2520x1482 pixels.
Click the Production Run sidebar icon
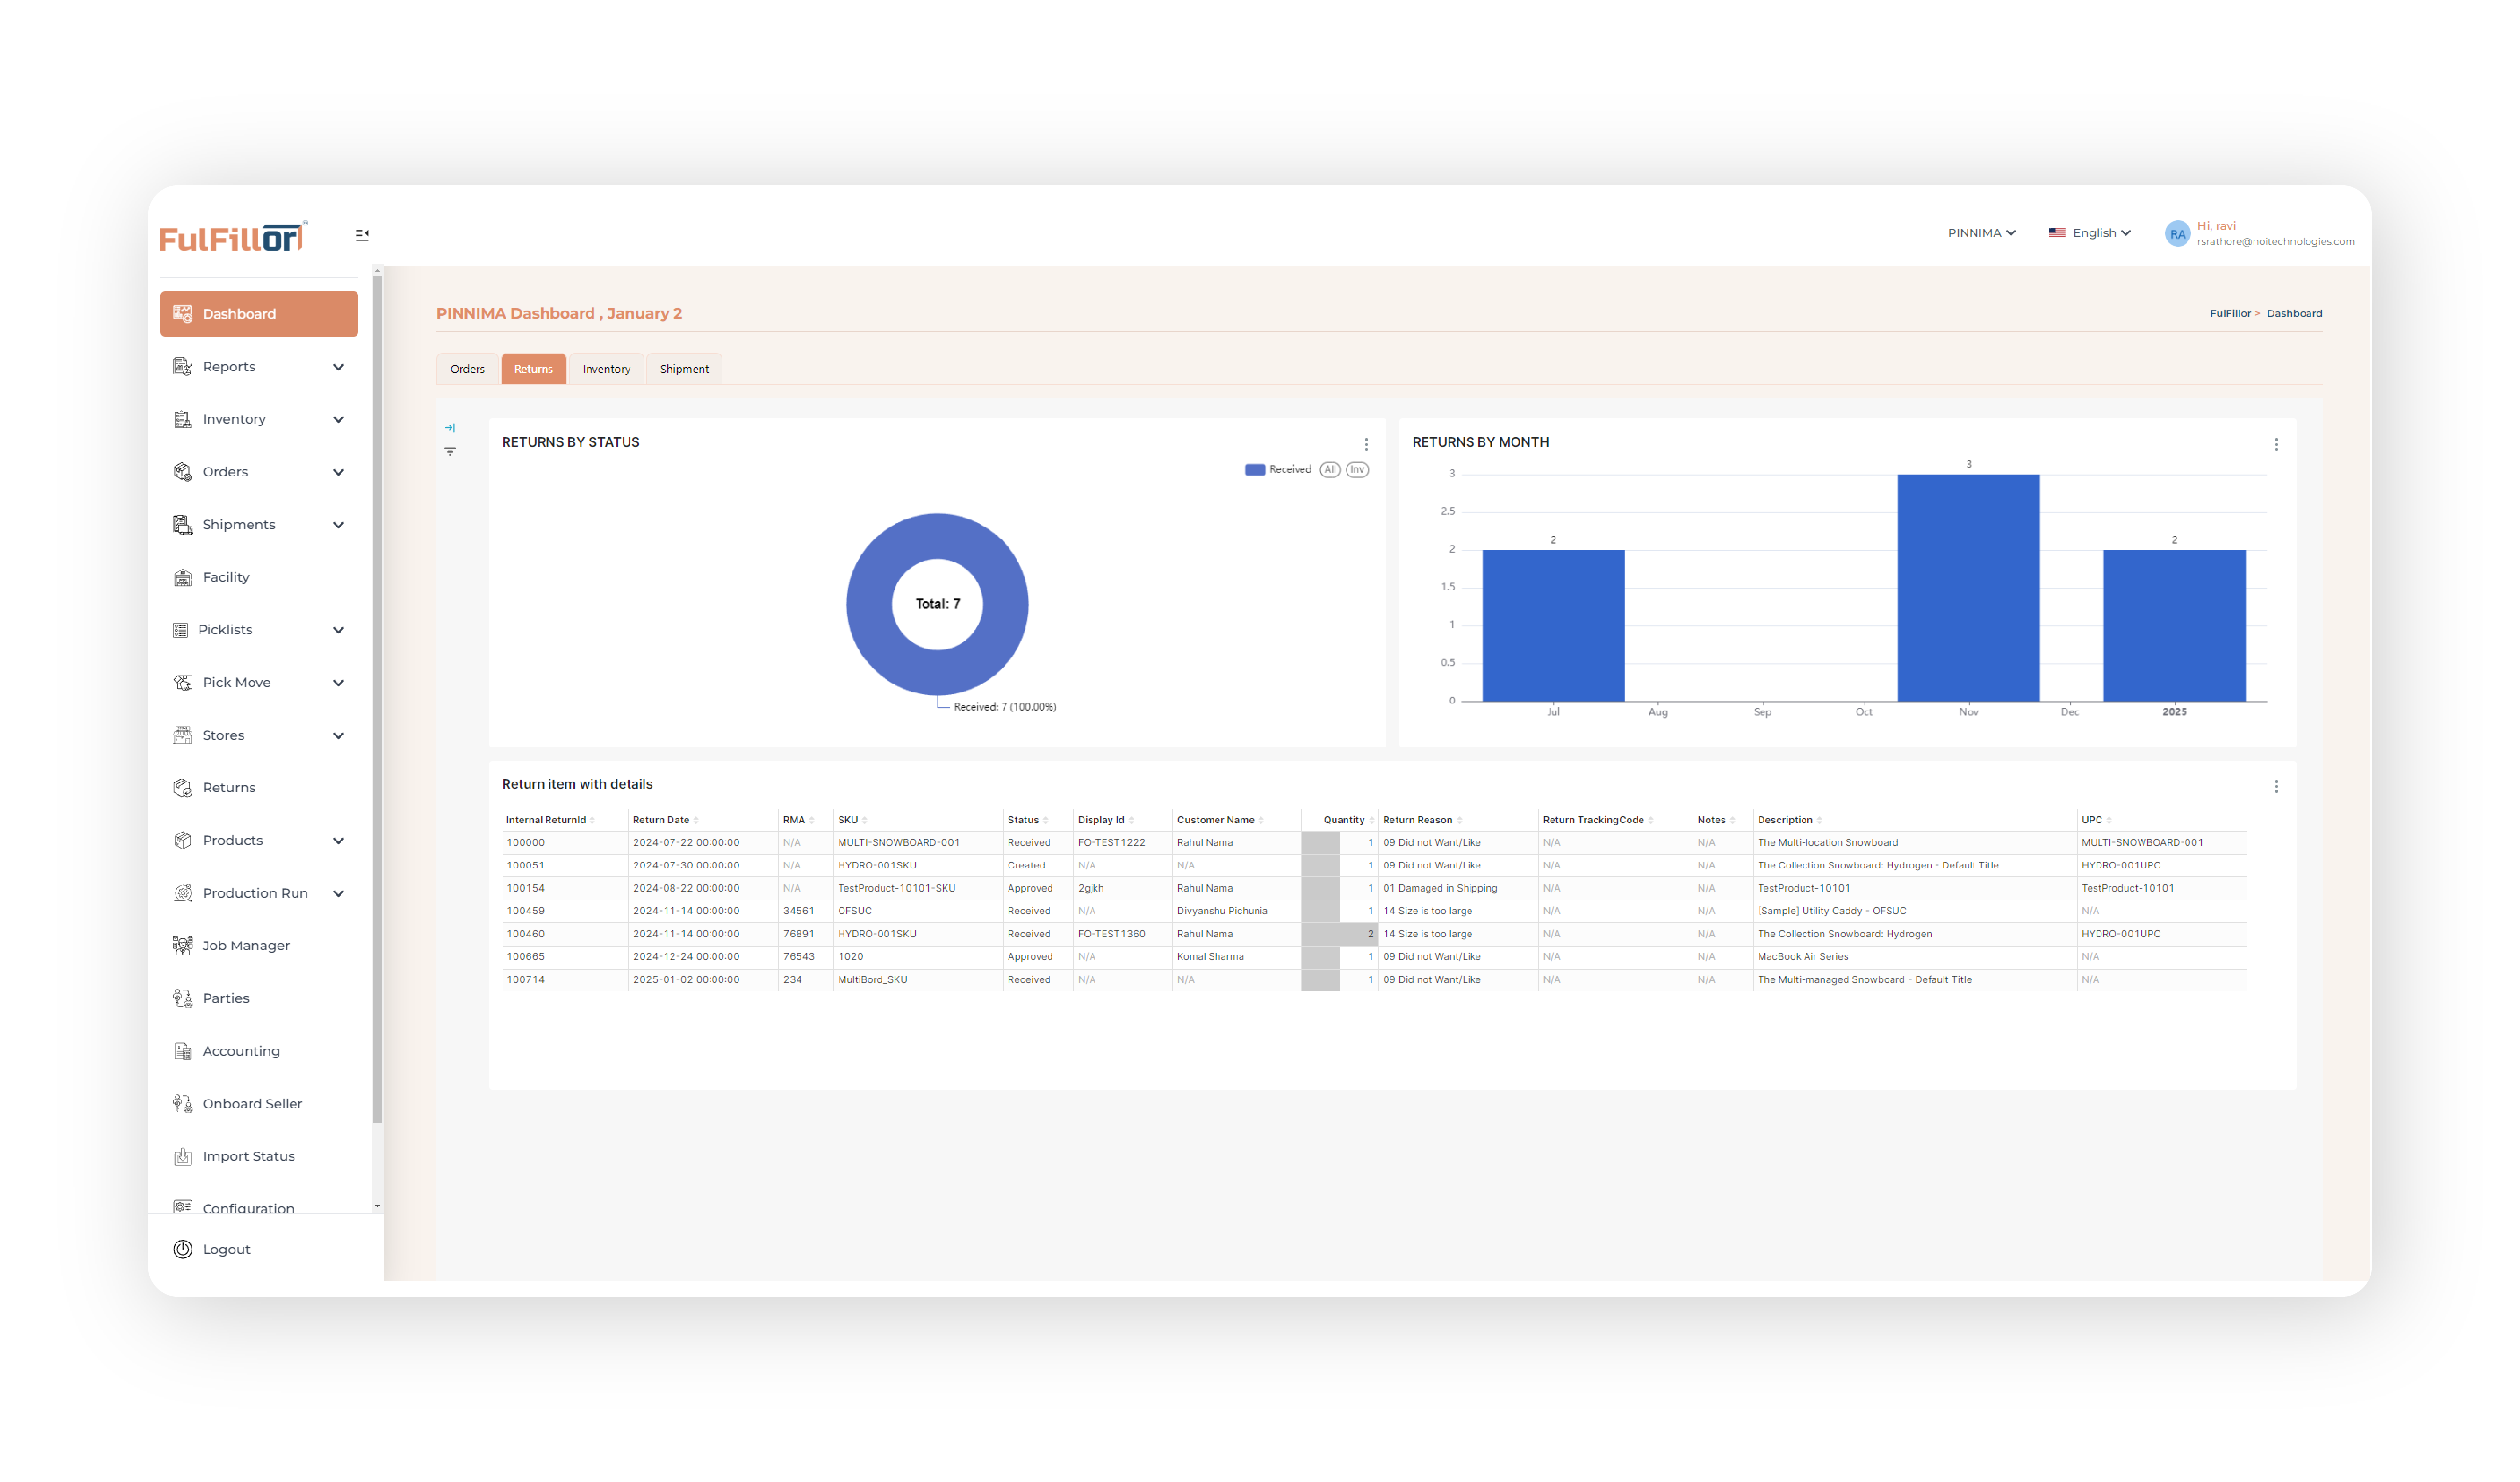182,893
